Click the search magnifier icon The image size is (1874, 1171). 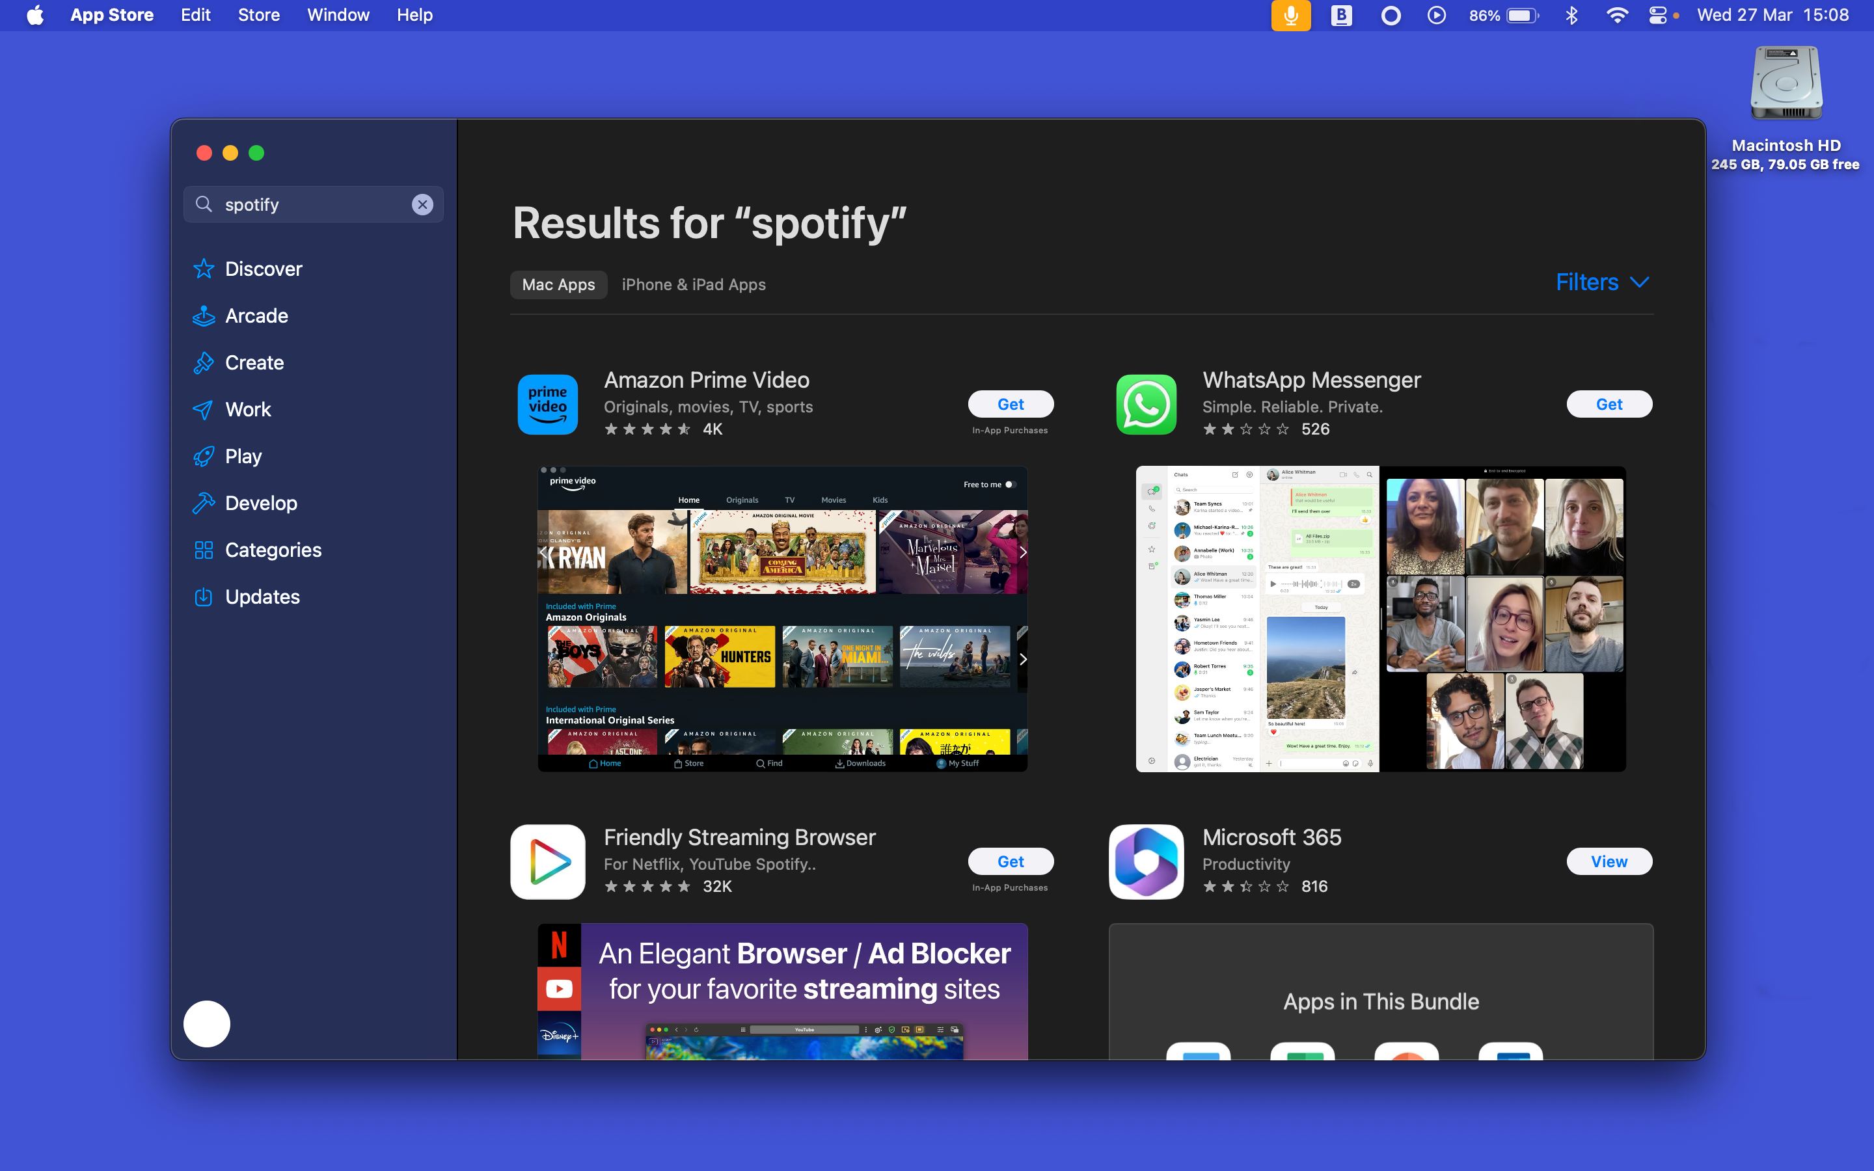[204, 204]
